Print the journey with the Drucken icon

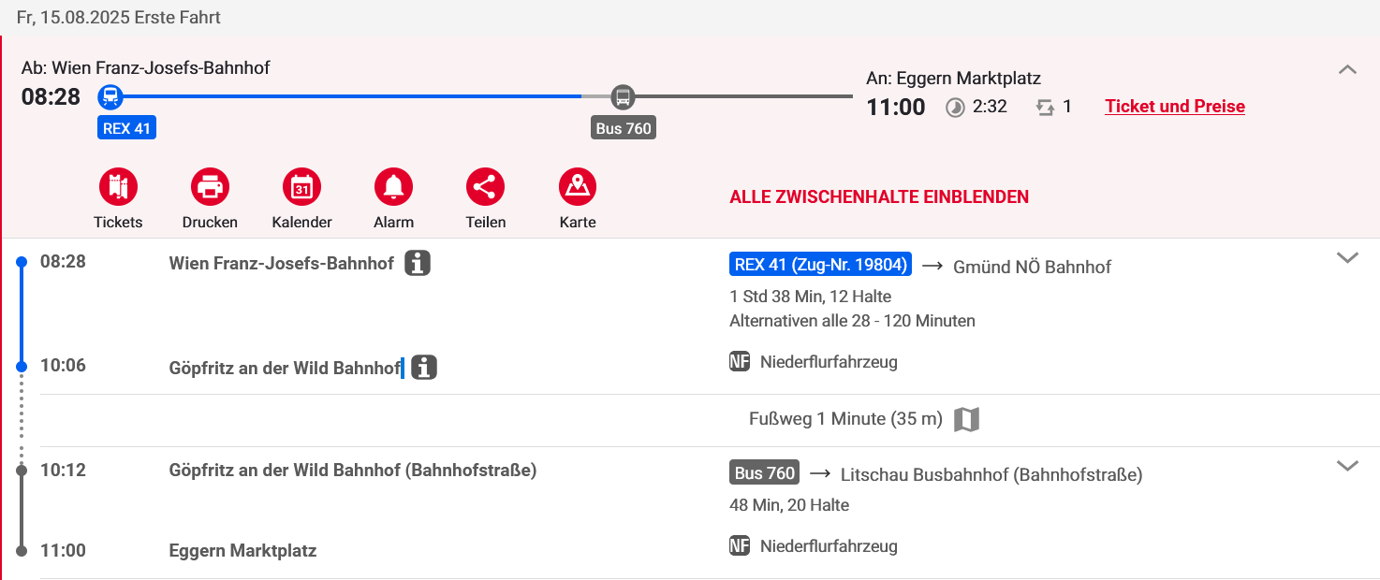point(210,188)
